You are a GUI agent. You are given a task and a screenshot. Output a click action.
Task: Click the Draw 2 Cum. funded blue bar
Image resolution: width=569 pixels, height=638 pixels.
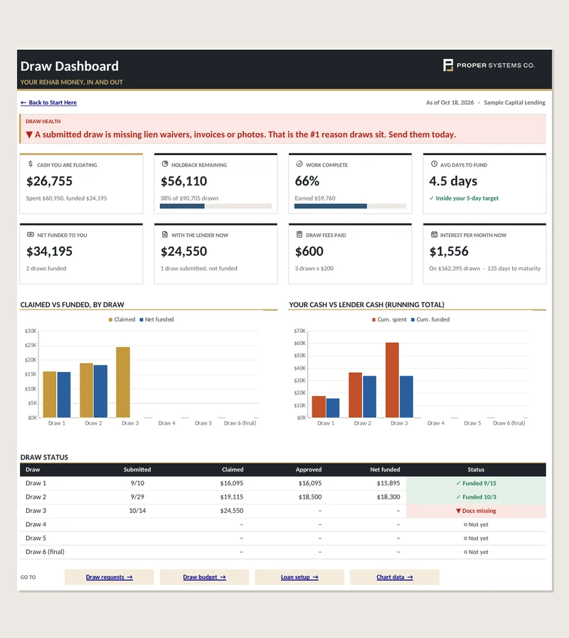(370, 397)
